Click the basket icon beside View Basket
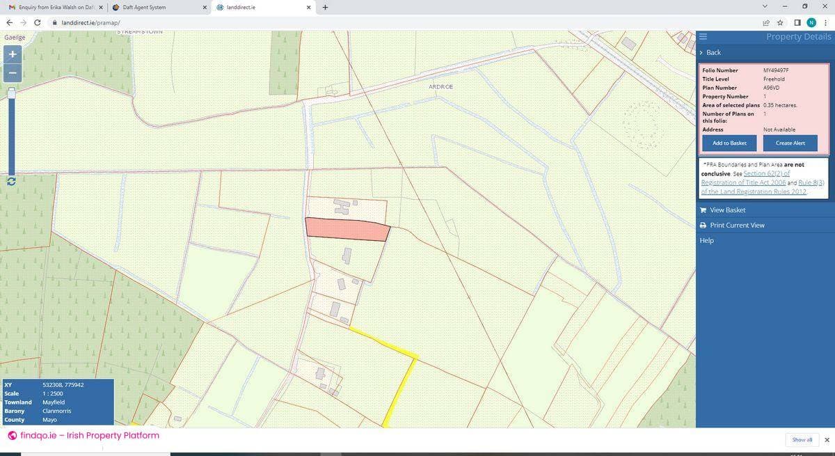This screenshot has height=456, width=835. (704, 210)
